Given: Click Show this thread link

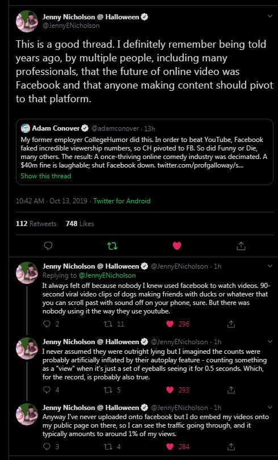Looking at the screenshot, I should [46, 175].
